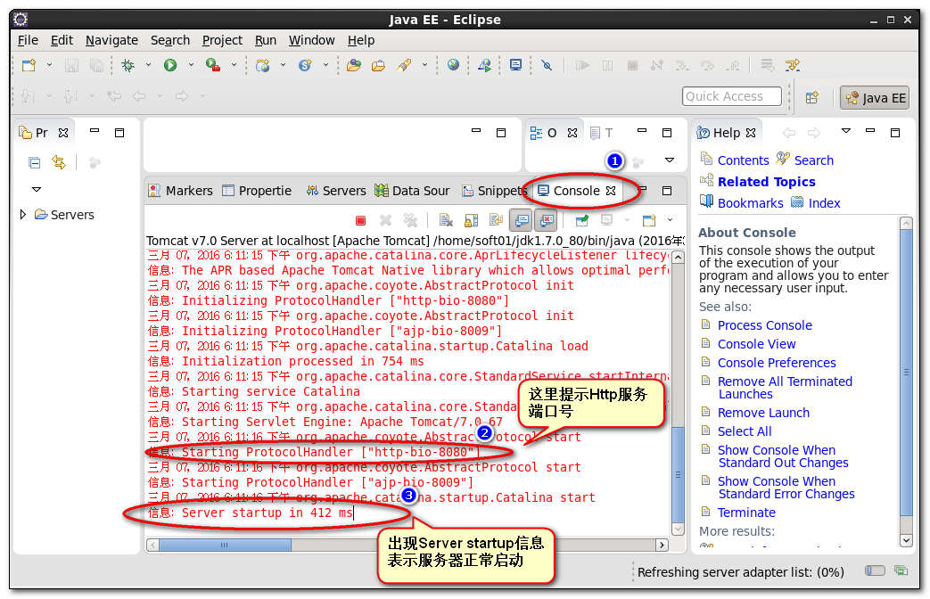Switch to the Servers tab

(x=336, y=191)
